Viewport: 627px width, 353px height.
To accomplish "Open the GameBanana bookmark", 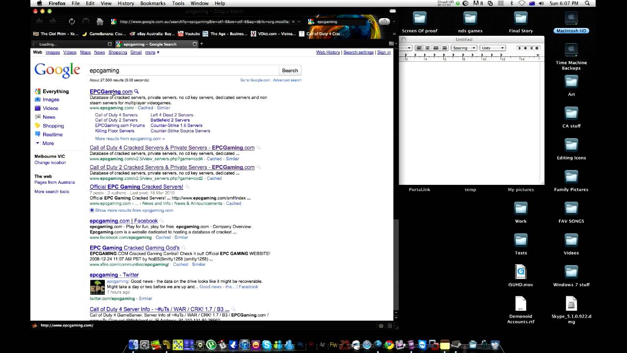I will (x=104, y=34).
